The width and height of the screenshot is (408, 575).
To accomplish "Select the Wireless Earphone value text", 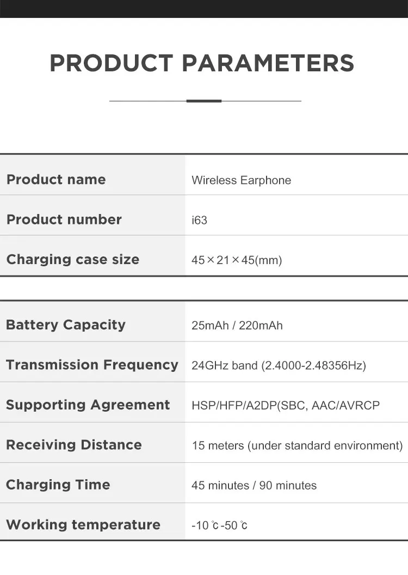I will 241,180.
